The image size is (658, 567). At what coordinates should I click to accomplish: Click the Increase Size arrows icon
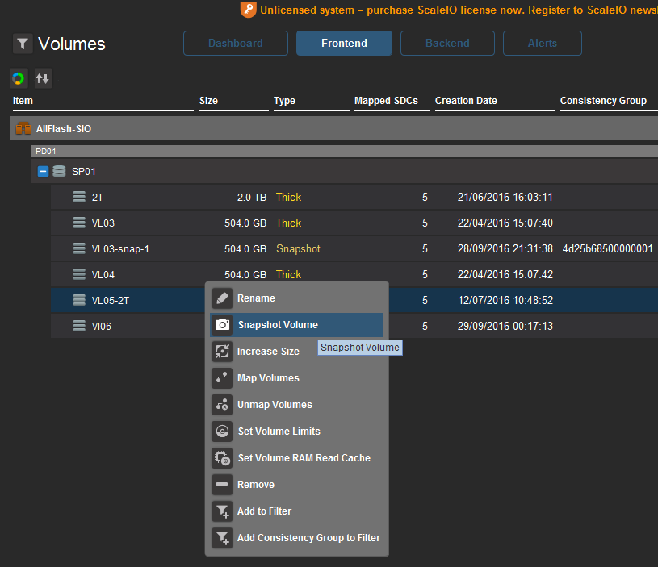coord(222,351)
